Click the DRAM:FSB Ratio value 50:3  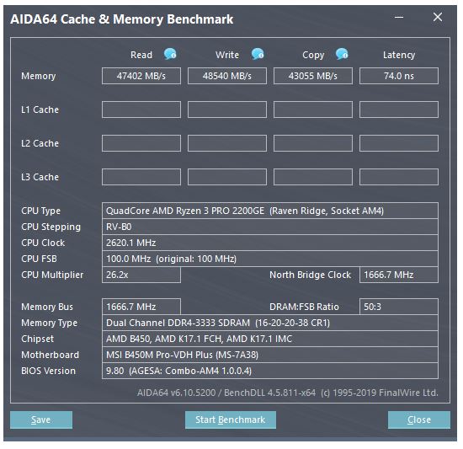click(399, 307)
